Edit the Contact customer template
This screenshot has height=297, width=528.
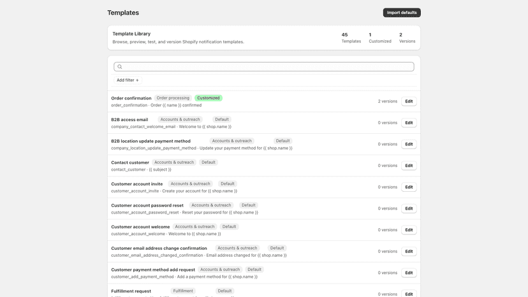coord(409,166)
